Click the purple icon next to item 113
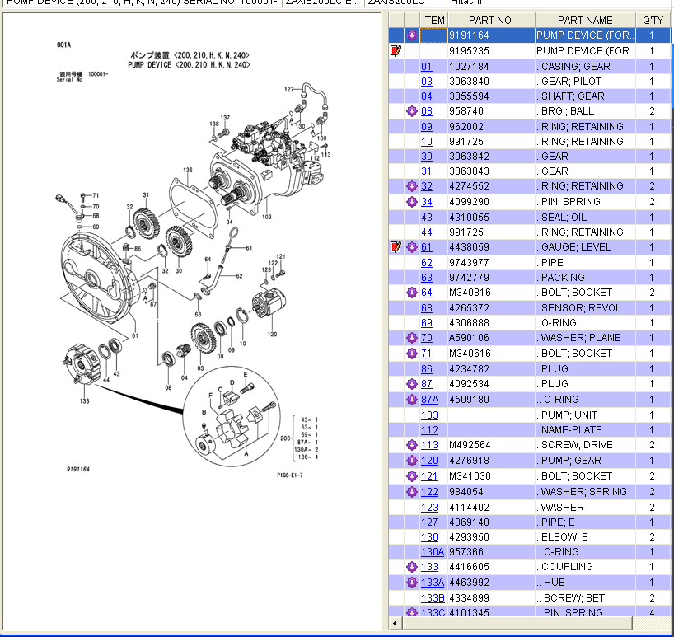The image size is (674, 637). pyautogui.click(x=412, y=445)
